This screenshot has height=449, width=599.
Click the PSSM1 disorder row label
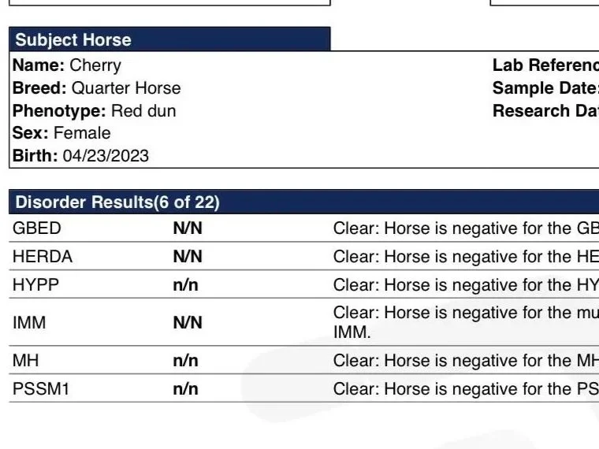tap(41, 389)
